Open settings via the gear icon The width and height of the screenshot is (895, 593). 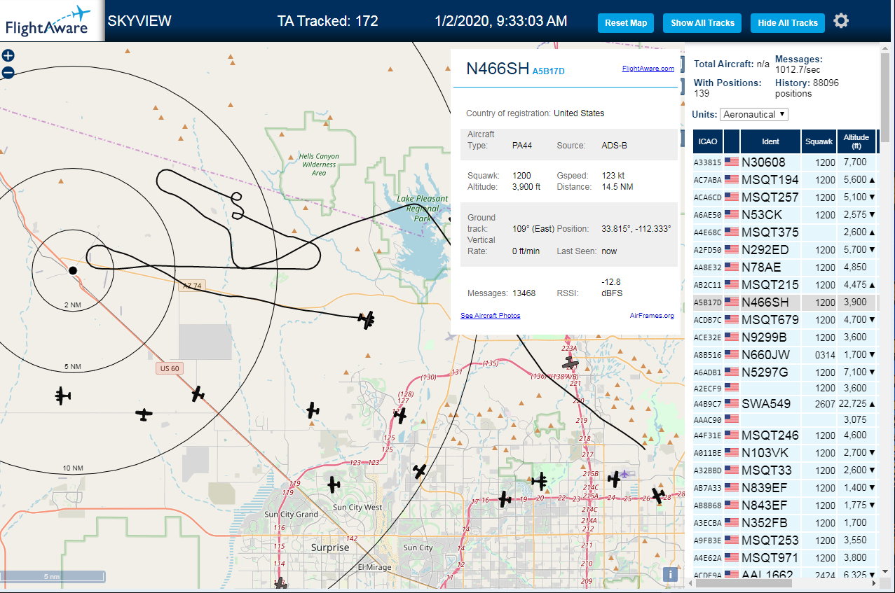click(x=841, y=21)
